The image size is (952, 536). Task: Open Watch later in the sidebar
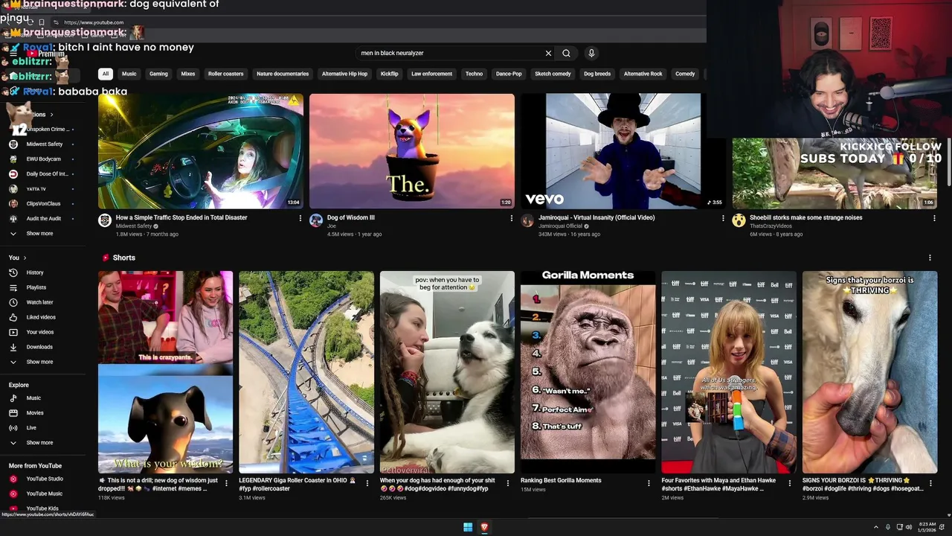pyautogui.click(x=39, y=302)
